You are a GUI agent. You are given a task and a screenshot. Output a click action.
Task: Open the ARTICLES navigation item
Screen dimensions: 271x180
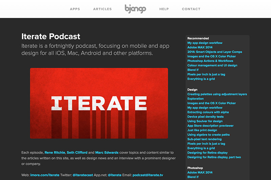pos(103,9)
